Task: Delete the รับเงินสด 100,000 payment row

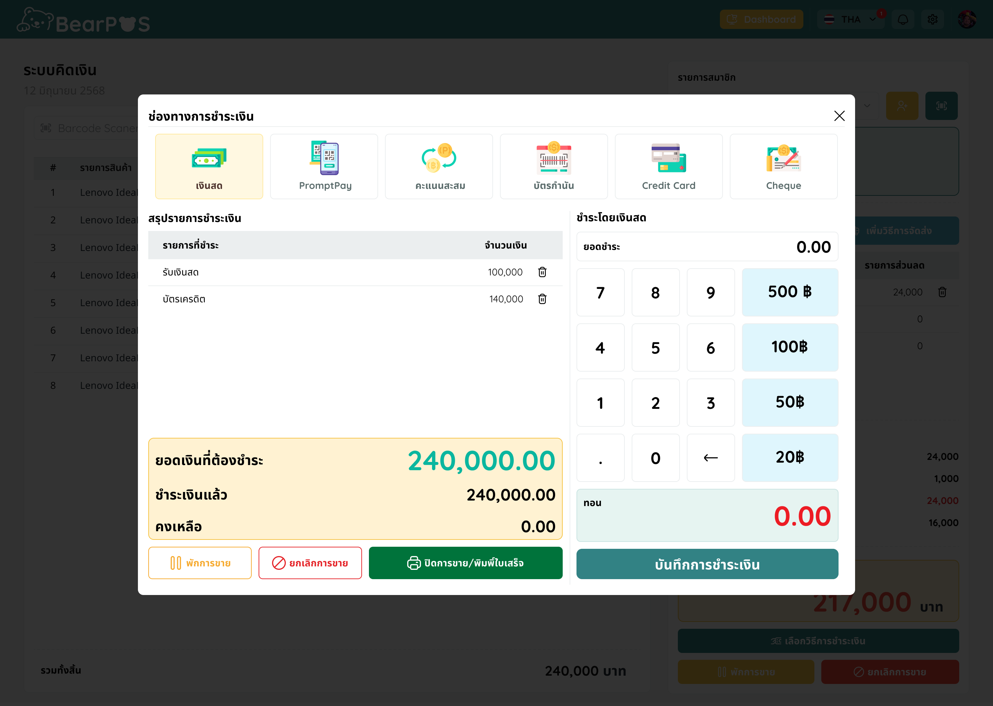Action: pos(542,272)
